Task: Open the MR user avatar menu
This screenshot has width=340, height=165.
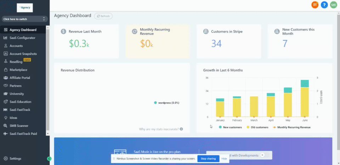Action: pos(333,5)
